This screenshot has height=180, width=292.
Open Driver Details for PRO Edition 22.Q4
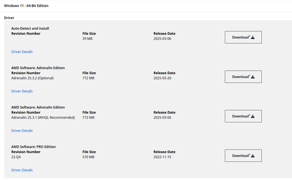(x=22, y=170)
